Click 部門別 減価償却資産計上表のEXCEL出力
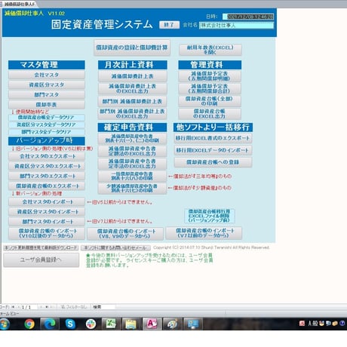The width and height of the screenshot is (347, 347). [132, 114]
